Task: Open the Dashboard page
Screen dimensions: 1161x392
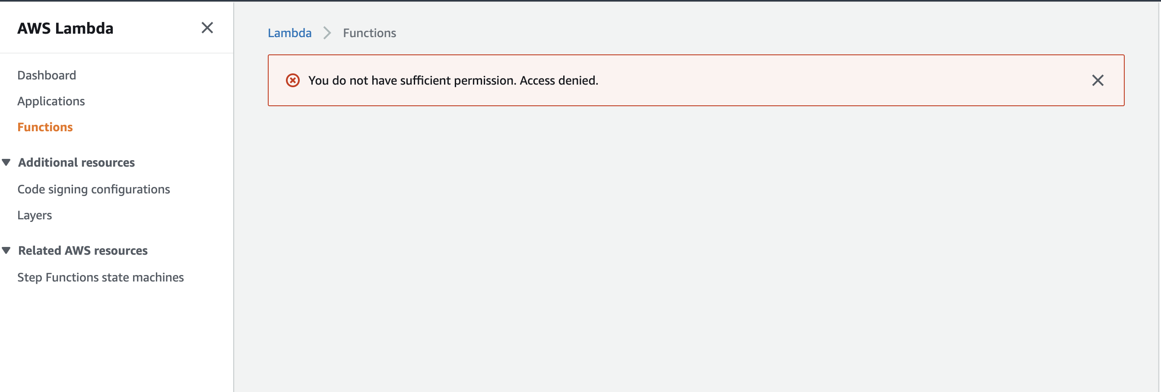Action: pyautogui.click(x=46, y=75)
